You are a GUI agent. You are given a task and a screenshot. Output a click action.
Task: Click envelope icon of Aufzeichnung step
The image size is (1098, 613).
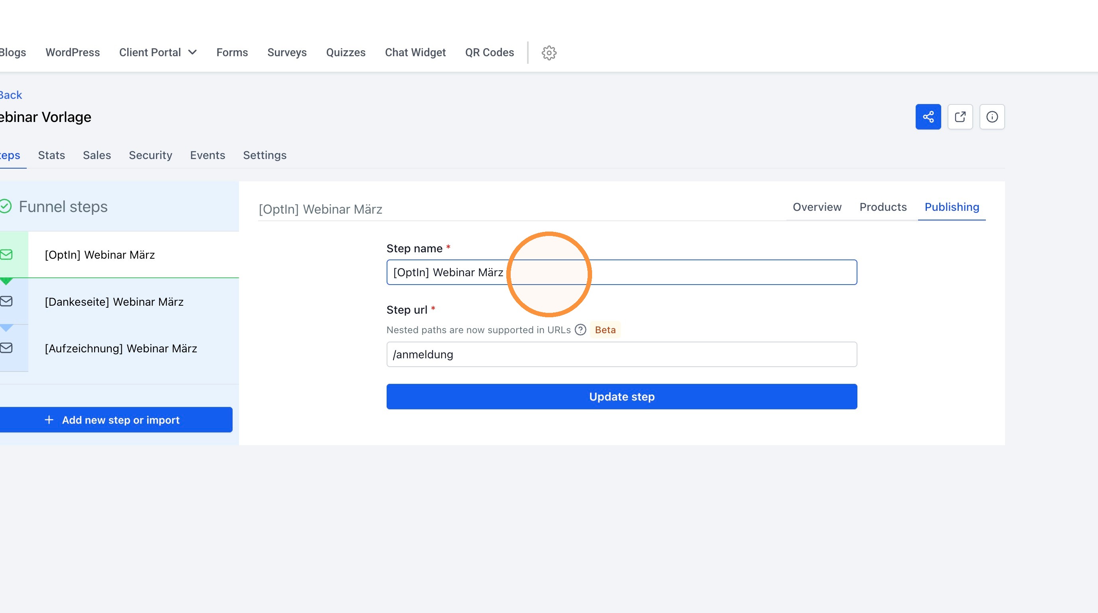click(x=6, y=348)
